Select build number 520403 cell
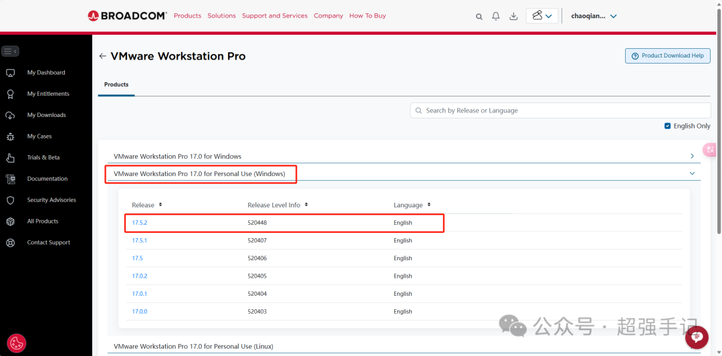Image resolution: width=722 pixels, height=356 pixels. click(x=257, y=312)
